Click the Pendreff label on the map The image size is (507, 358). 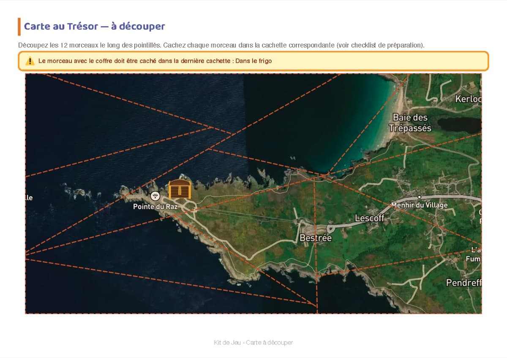[463, 283]
